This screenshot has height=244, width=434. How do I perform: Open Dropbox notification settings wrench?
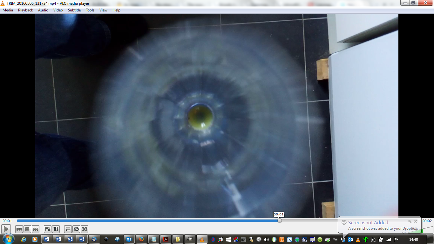(410, 221)
